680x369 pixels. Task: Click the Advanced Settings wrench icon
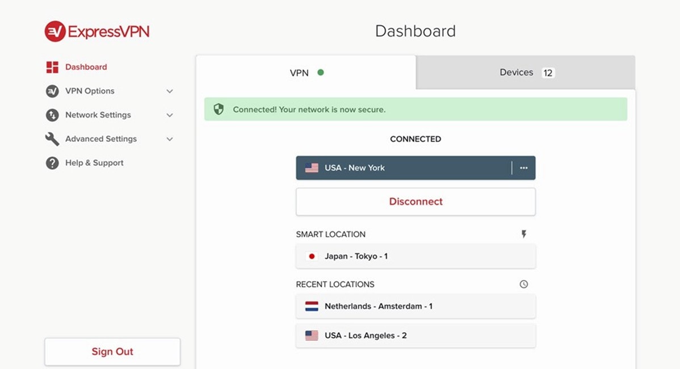(52, 139)
